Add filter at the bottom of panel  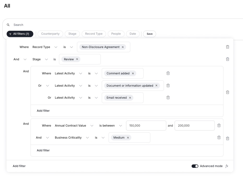19,166
